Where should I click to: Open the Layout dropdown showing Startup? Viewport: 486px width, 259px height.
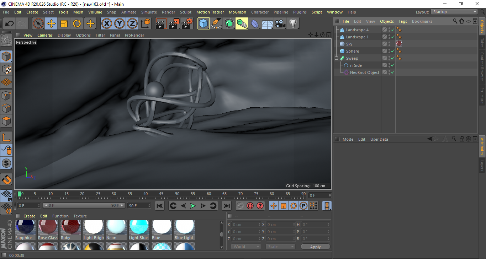coord(454,12)
